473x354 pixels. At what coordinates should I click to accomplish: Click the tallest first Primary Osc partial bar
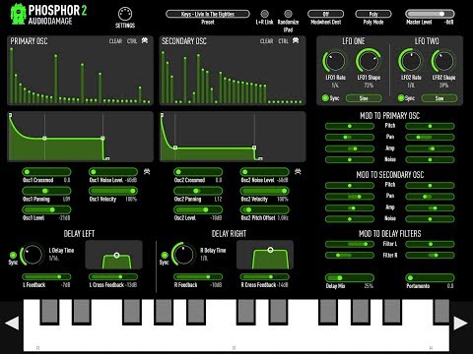(12, 76)
